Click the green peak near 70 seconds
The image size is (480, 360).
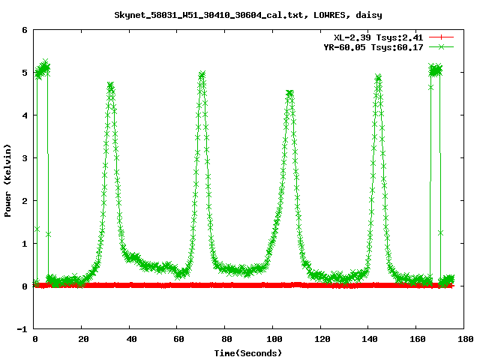pos(202,75)
